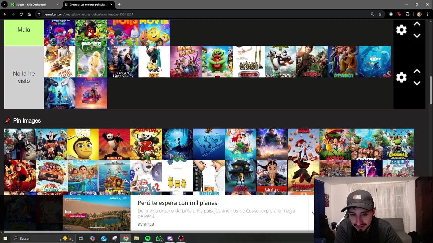Click the tiermaker.com address bar
This screenshot has width=433, height=243.
pyautogui.click(x=203, y=14)
